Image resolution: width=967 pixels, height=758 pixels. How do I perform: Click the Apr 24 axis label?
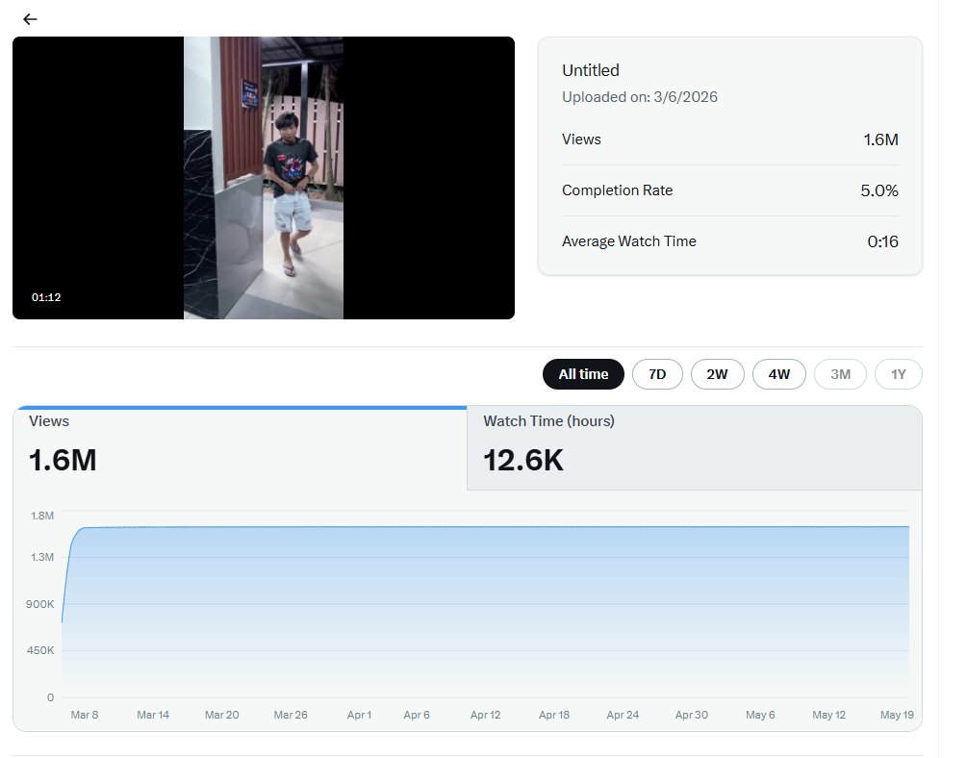[x=623, y=715]
